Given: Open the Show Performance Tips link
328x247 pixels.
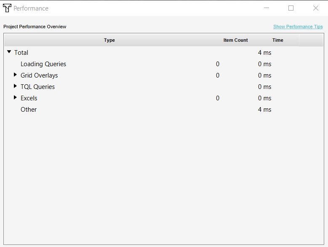Looking at the screenshot, I should coord(298,27).
